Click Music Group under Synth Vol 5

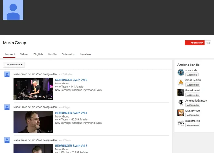tap(62, 84)
